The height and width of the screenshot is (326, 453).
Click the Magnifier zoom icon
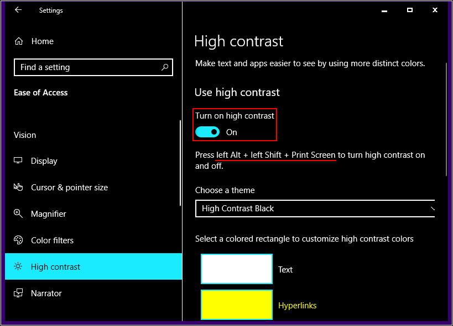(x=18, y=213)
